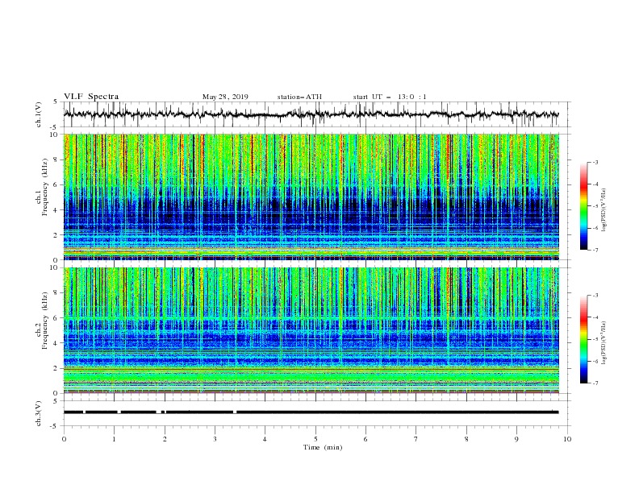Click the ch.1 "Frequency (kHz)" axis label
The image size is (639, 493).
click(44, 188)
